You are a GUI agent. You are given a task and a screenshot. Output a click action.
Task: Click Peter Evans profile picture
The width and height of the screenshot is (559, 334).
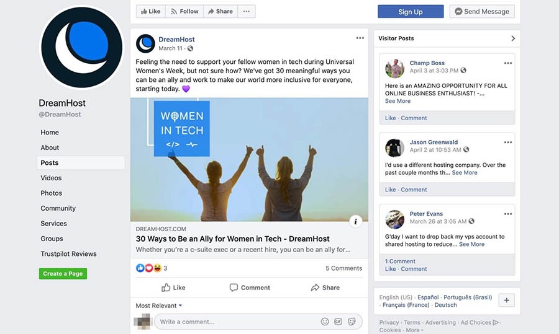click(394, 219)
